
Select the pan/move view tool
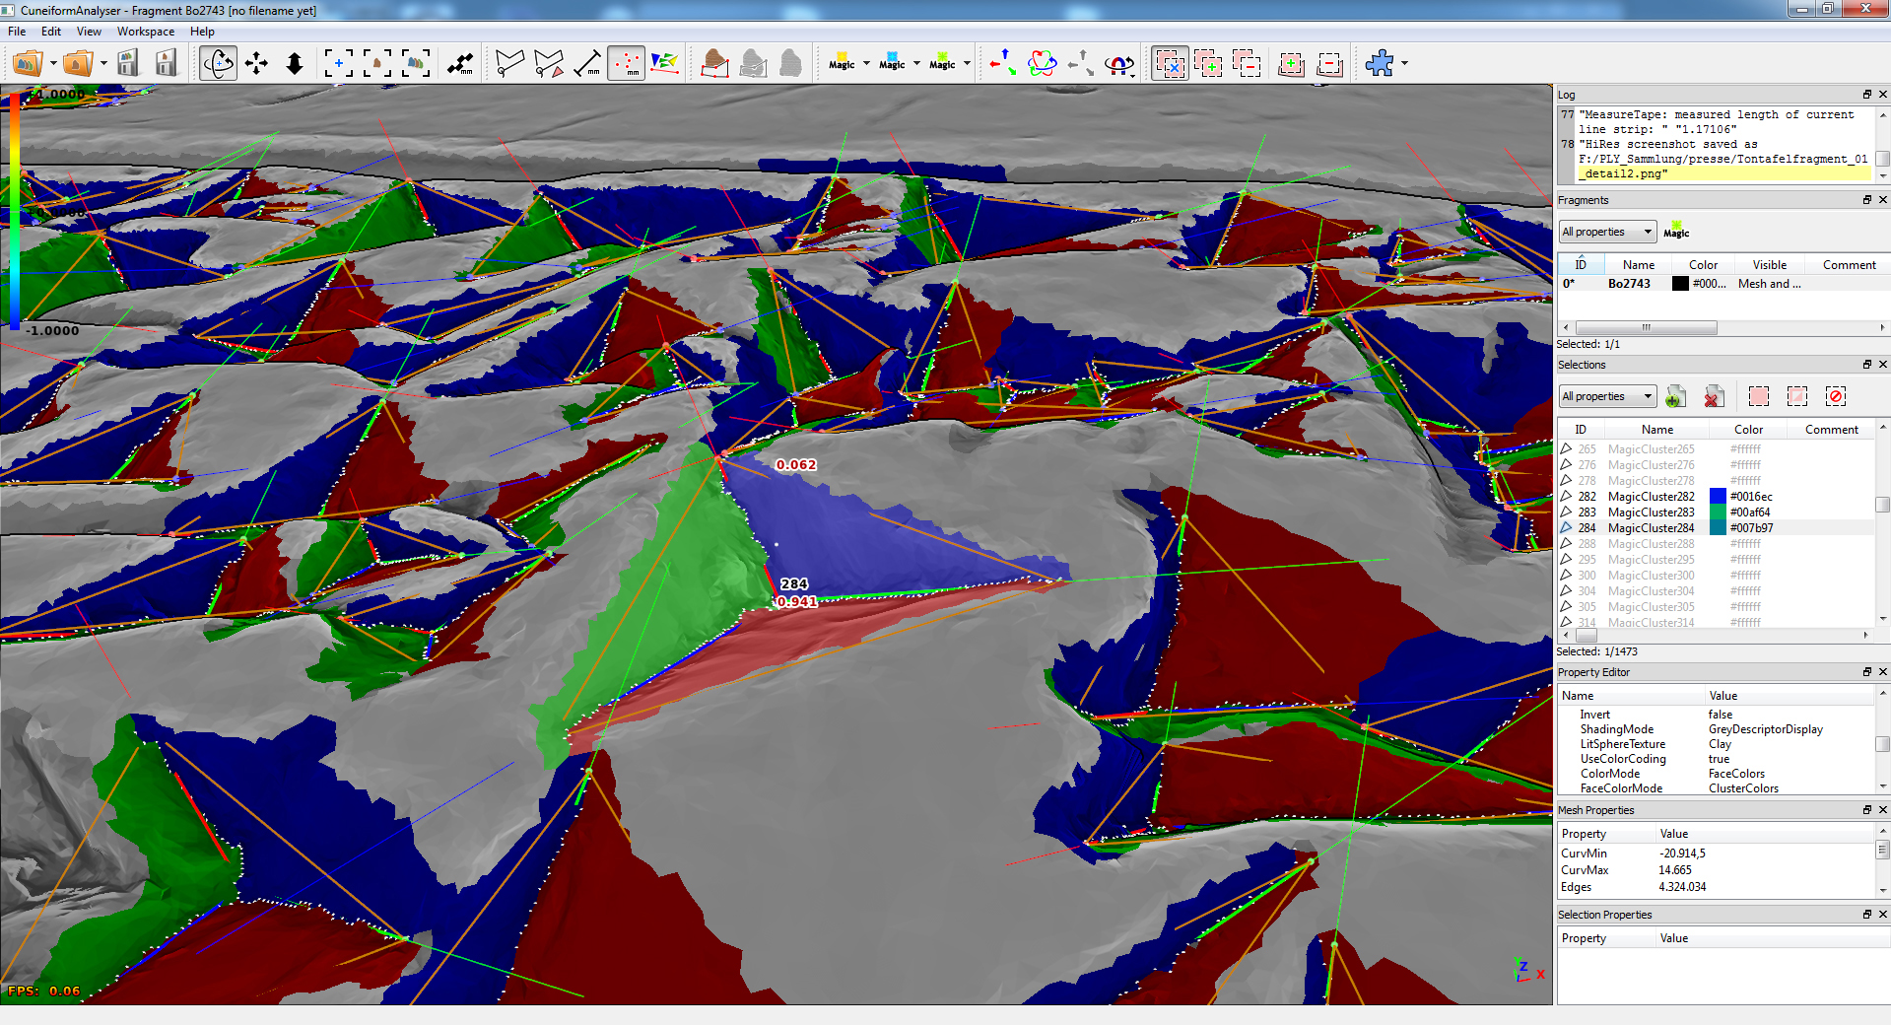coord(256,64)
